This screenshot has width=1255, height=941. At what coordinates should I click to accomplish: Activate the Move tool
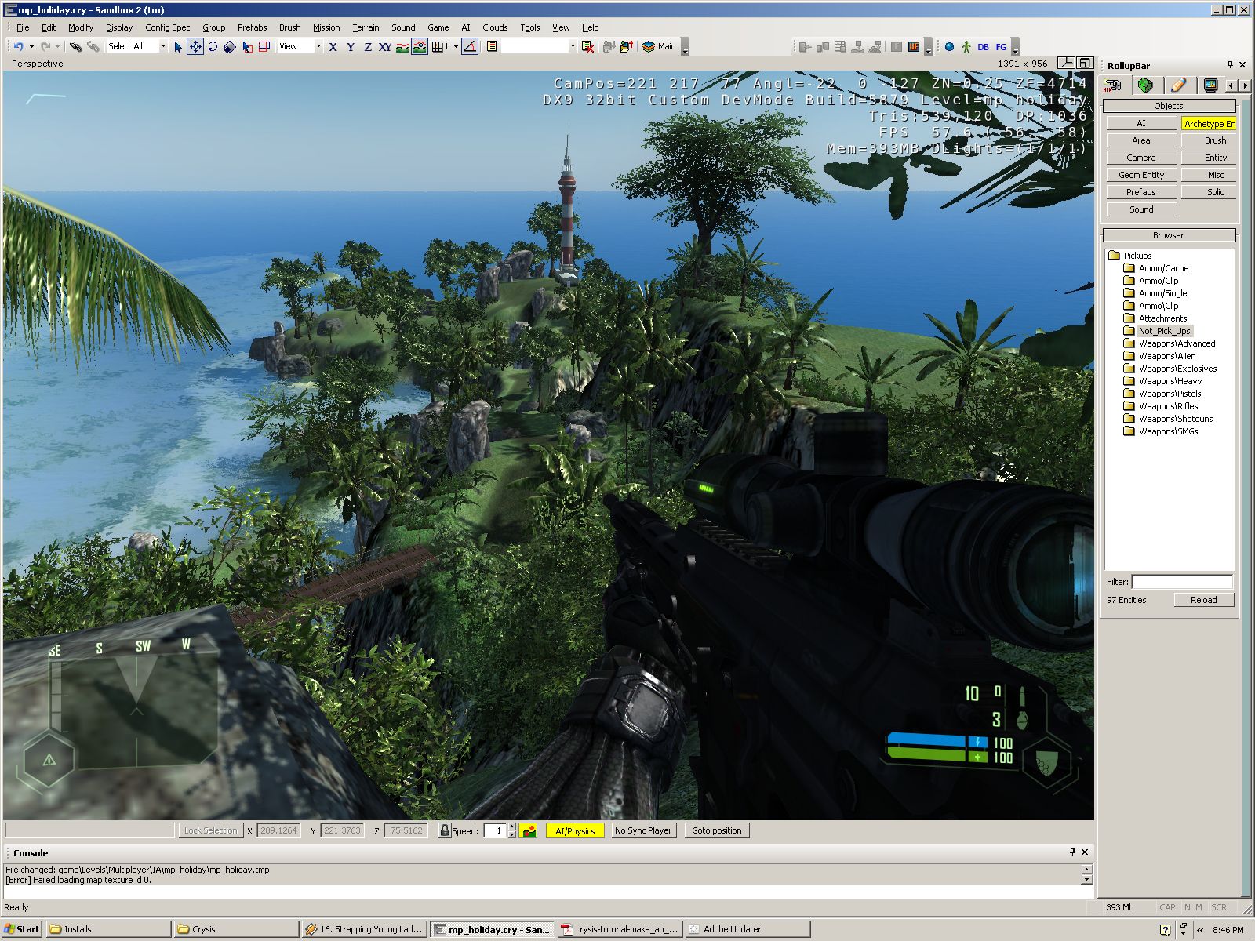[195, 46]
